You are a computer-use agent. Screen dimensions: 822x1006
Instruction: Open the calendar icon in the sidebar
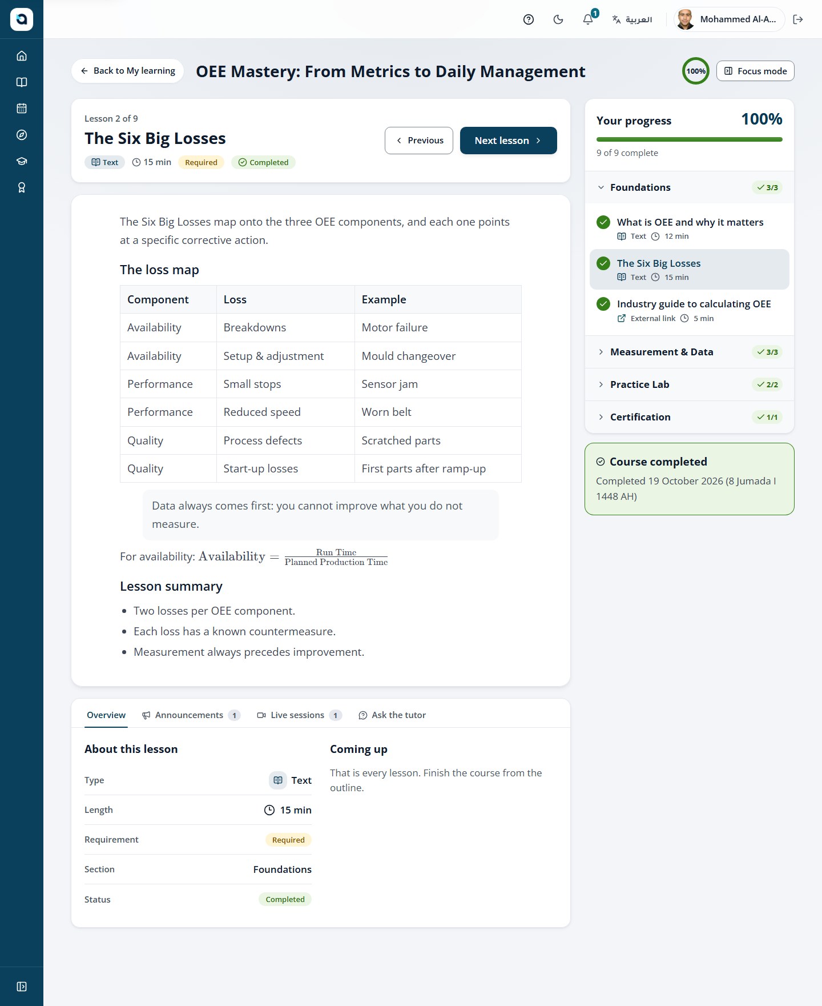tap(22, 109)
